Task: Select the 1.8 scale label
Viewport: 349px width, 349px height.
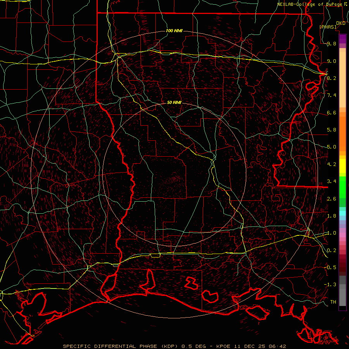Action: coord(332,216)
